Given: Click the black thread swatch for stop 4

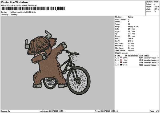Looking at the screenshot, I should (121, 65).
